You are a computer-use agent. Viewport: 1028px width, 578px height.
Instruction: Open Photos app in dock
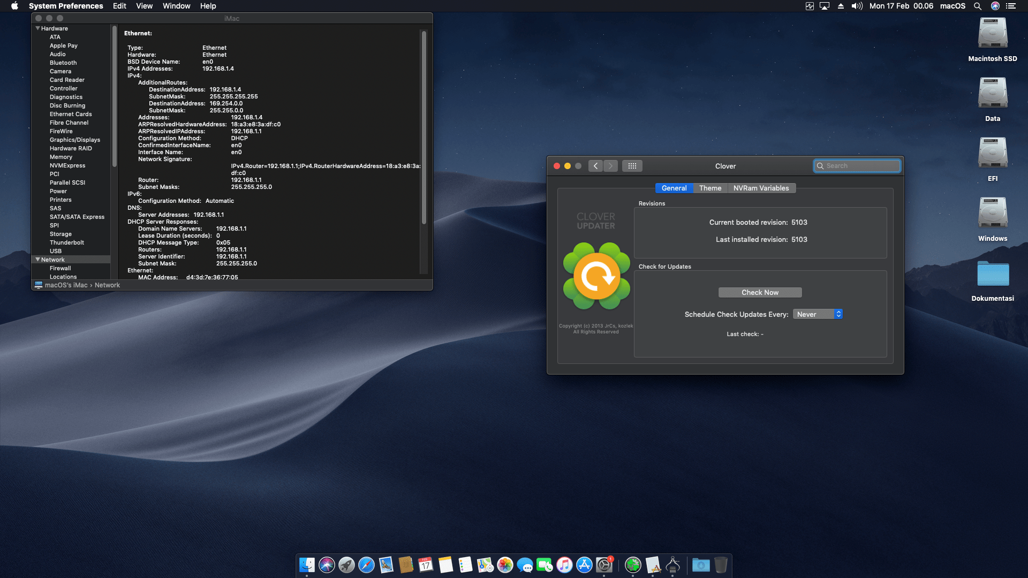point(505,565)
